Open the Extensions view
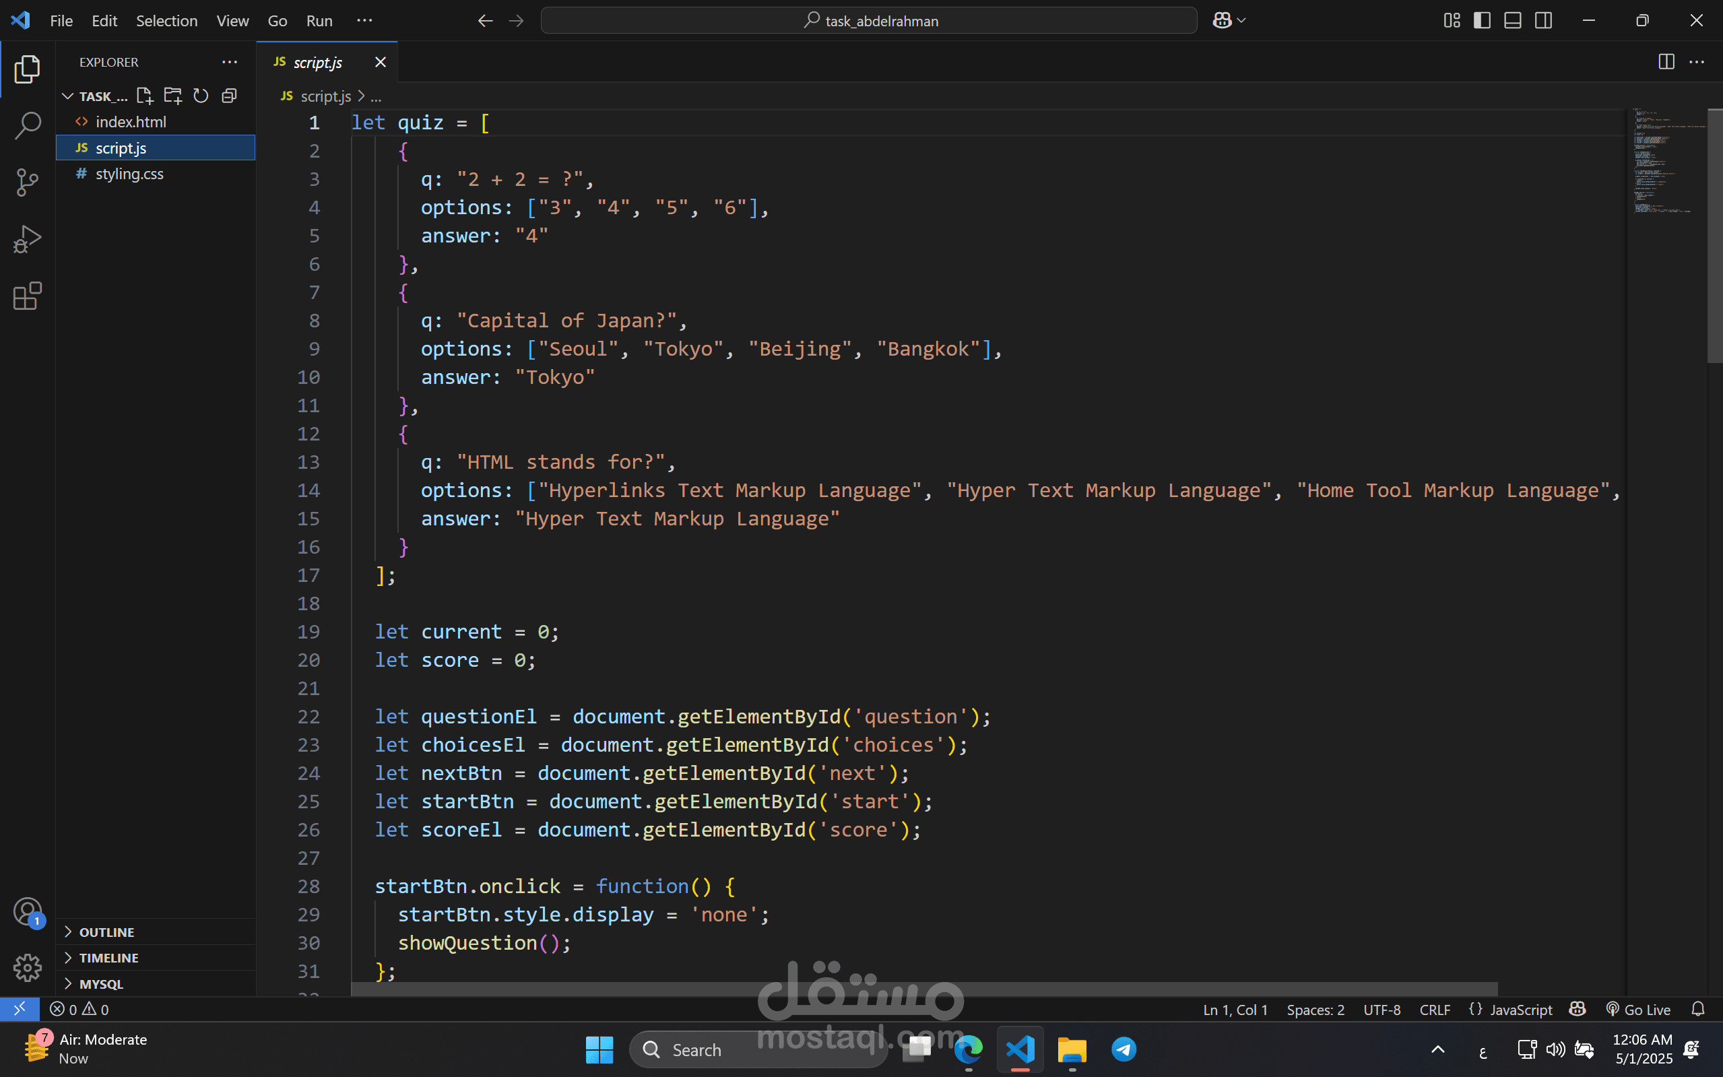This screenshot has height=1077, width=1723. tap(27, 296)
